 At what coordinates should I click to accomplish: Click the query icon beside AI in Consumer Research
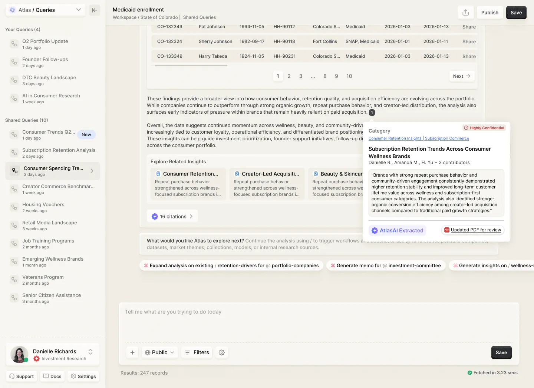point(14,98)
